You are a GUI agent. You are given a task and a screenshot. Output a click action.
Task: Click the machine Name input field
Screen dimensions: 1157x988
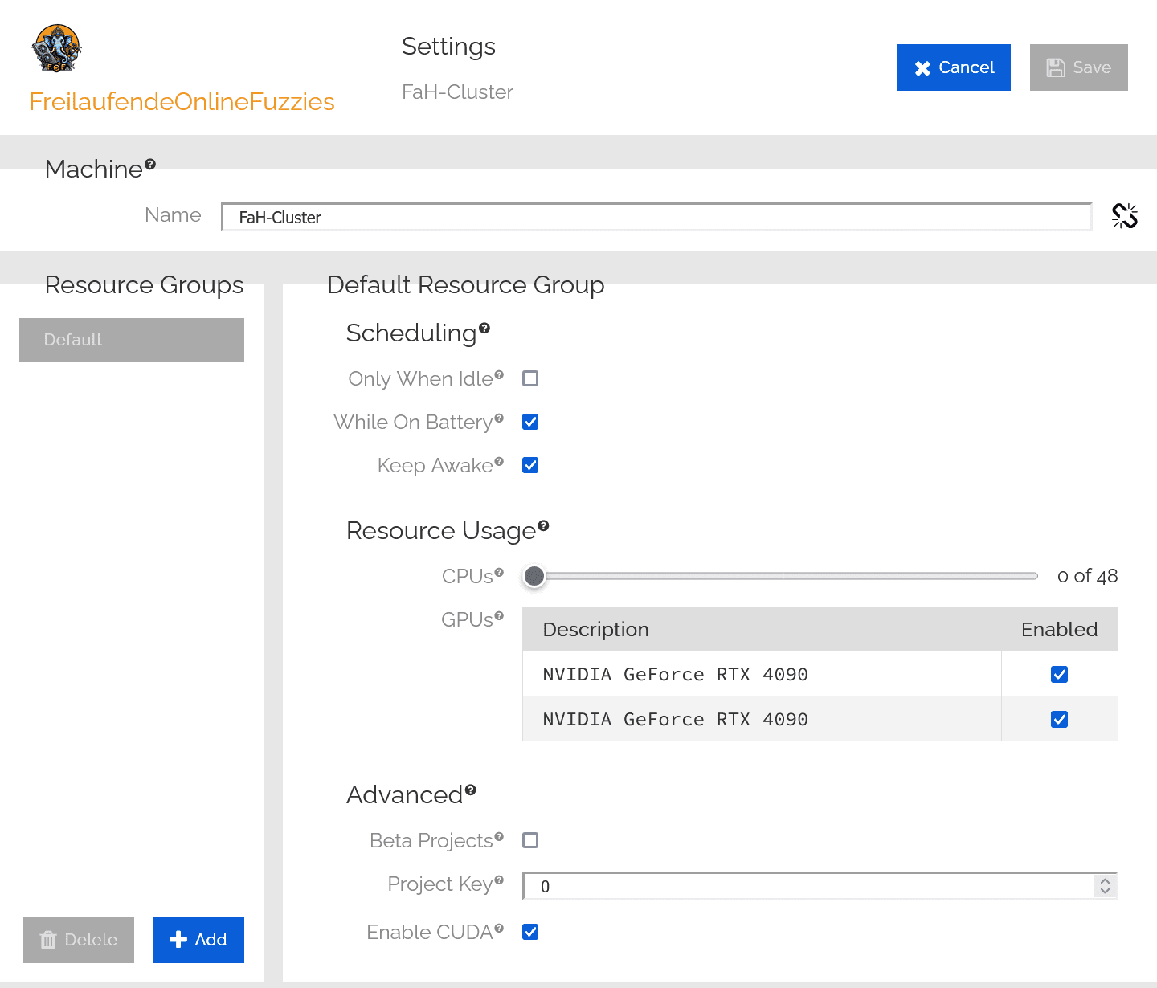pyautogui.click(x=656, y=218)
